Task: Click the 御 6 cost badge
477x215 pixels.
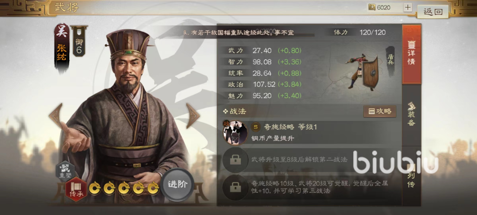Action: 79,41
